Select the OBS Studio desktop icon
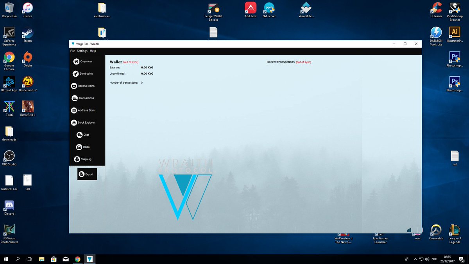 click(x=9, y=158)
